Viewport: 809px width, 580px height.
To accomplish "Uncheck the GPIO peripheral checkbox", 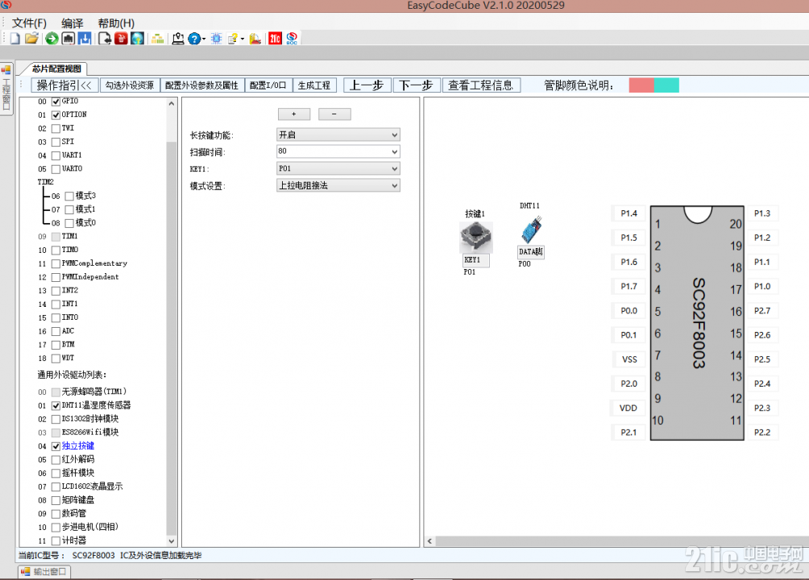I will (56, 101).
